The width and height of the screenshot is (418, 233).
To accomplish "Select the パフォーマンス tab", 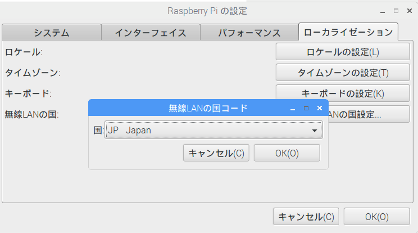I will [249, 32].
